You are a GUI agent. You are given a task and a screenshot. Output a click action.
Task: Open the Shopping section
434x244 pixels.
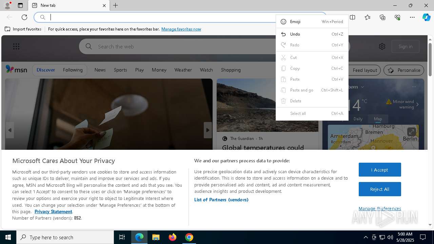click(x=231, y=70)
